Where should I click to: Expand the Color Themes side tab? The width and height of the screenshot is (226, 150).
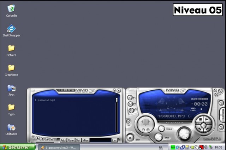pos(223,115)
